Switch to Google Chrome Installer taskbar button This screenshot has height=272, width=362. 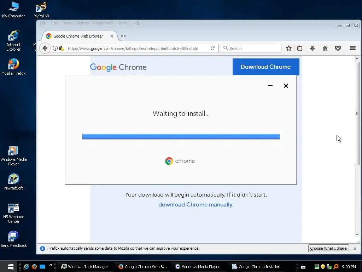(256, 267)
